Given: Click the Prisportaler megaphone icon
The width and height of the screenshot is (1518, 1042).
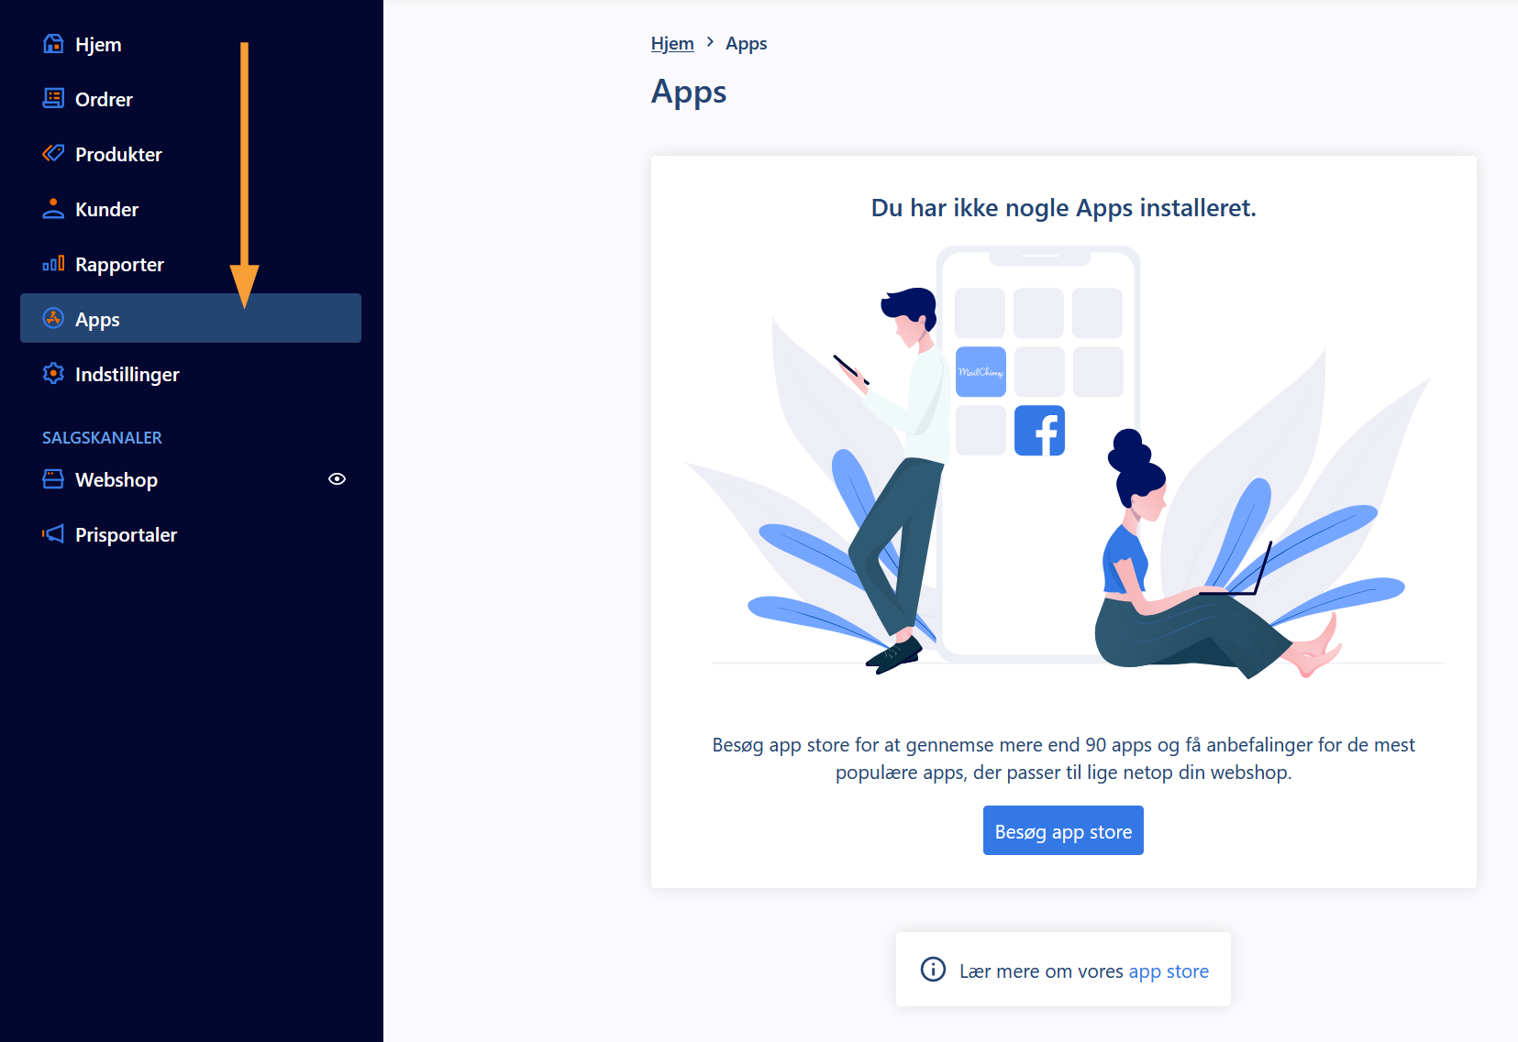Looking at the screenshot, I should pyautogui.click(x=53, y=534).
